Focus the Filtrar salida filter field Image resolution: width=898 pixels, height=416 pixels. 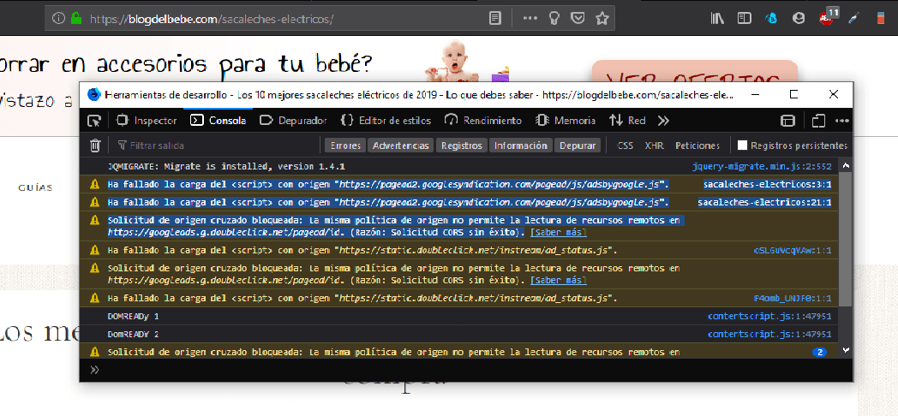pyautogui.click(x=218, y=146)
